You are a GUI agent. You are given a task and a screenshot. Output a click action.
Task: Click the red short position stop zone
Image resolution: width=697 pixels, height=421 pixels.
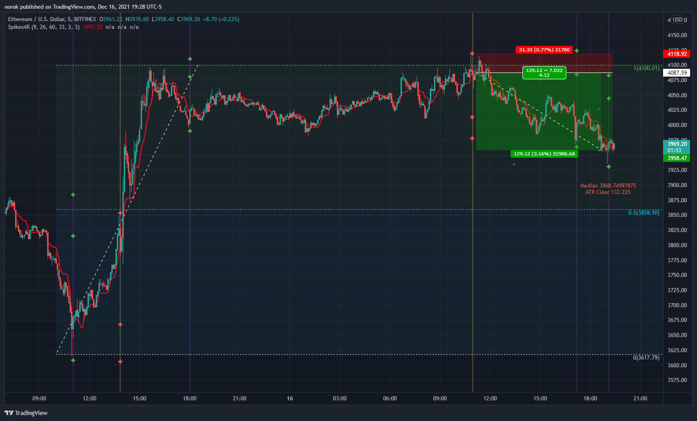click(x=544, y=63)
